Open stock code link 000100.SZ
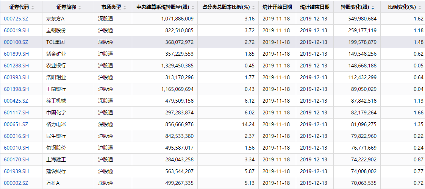Viewport: 425px width, 189px height. [16, 42]
